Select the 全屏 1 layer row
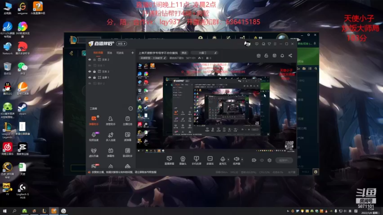Image resolution: width=383 pixels, height=215 pixels. point(111,77)
